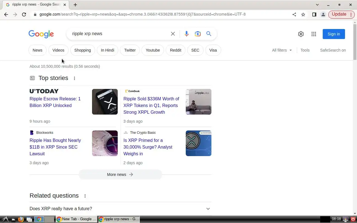Select the Videos filter chip
Image resolution: width=357 pixels, height=223 pixels.
pos(58,50)
